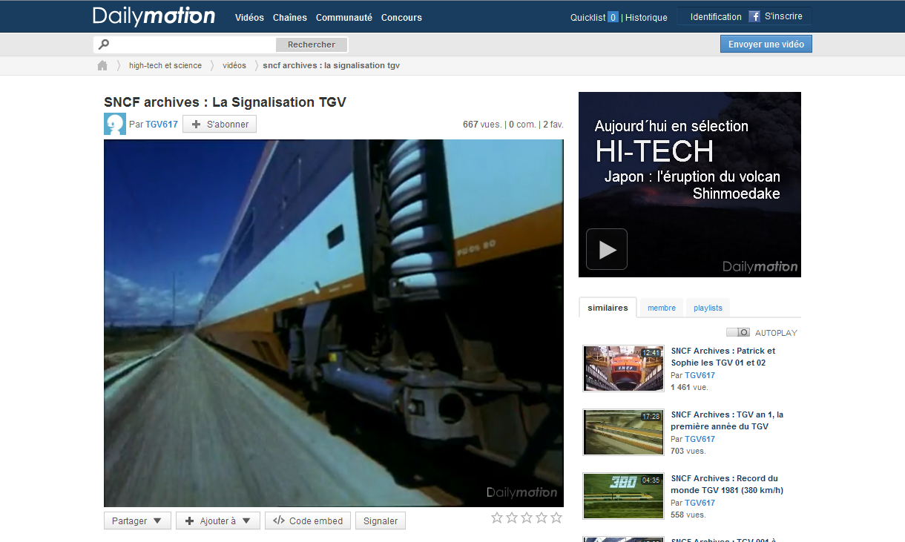
Task: Click the 'sncf archives : la signalisation tgv' breadcrumb
Action: 332,65
